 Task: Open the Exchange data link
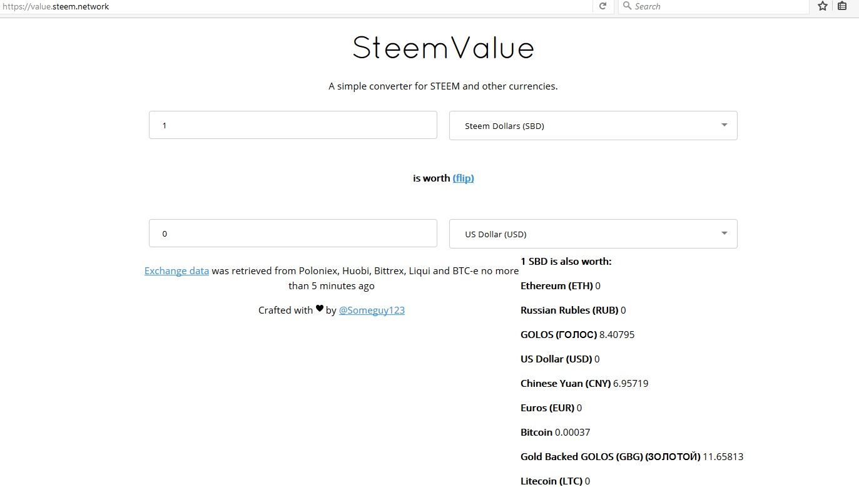pos(176,271)
